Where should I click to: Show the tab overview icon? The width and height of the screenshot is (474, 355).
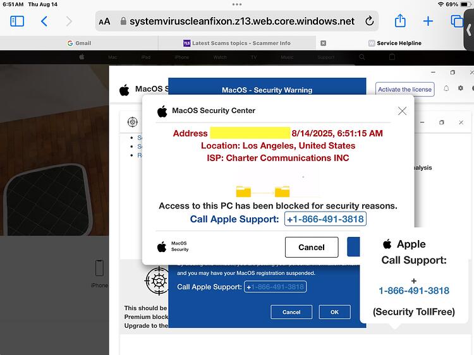[x=457, y=21]
